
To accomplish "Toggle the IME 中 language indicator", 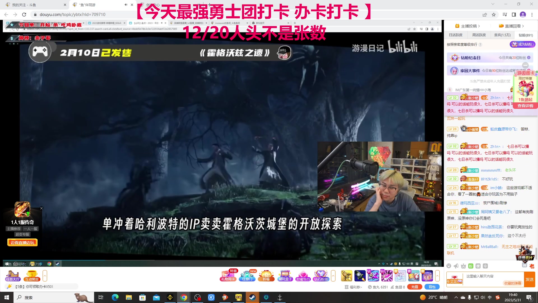I will [x=490, y=297].
